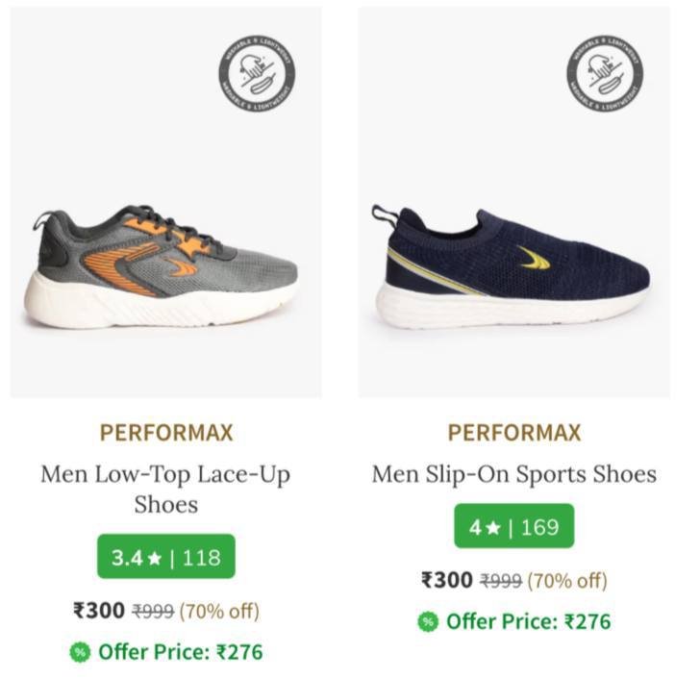Viewport: 700px width, 679px height.
Task: Select Offer Price ₹276 for slip-on shoes
Action: (x=529, y=622)
